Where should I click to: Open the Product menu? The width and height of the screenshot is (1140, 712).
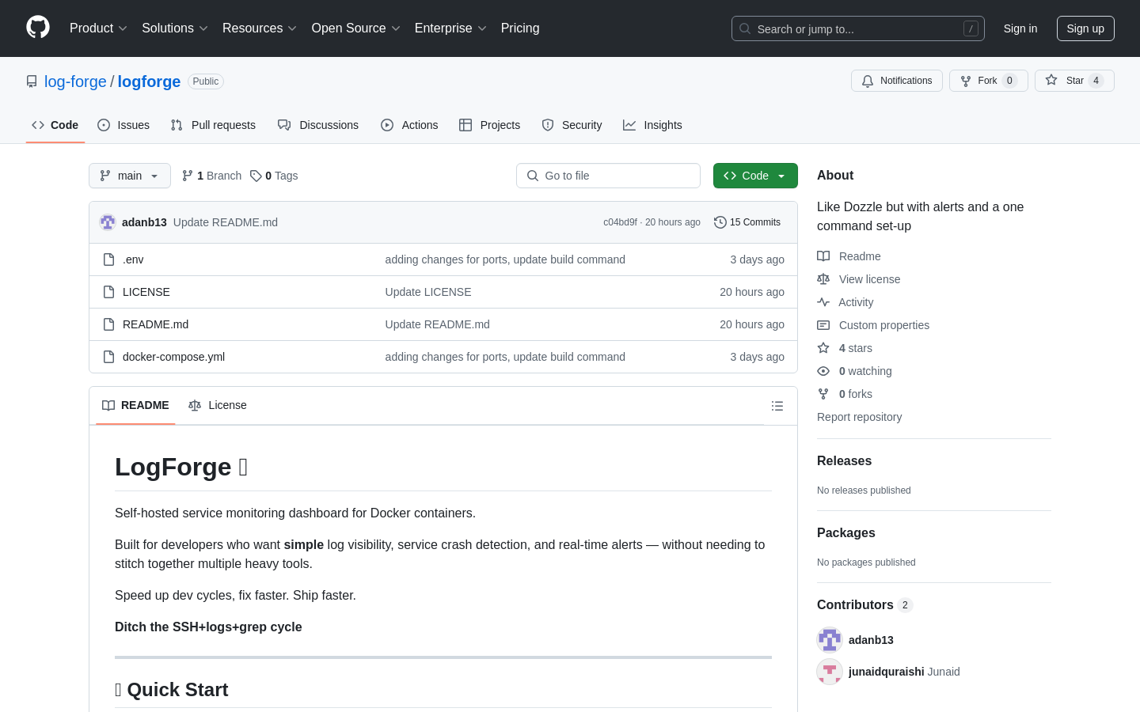98,28
